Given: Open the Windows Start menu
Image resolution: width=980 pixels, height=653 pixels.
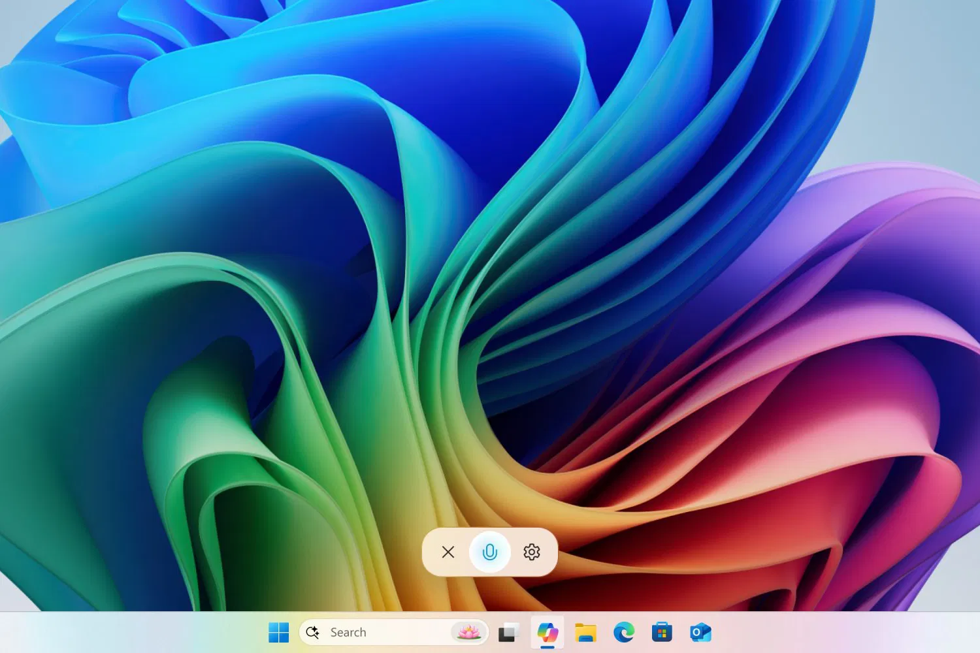Looking at the screenshot, I should [279, 632].
